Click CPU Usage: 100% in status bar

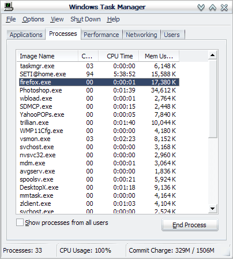(85, 250)
